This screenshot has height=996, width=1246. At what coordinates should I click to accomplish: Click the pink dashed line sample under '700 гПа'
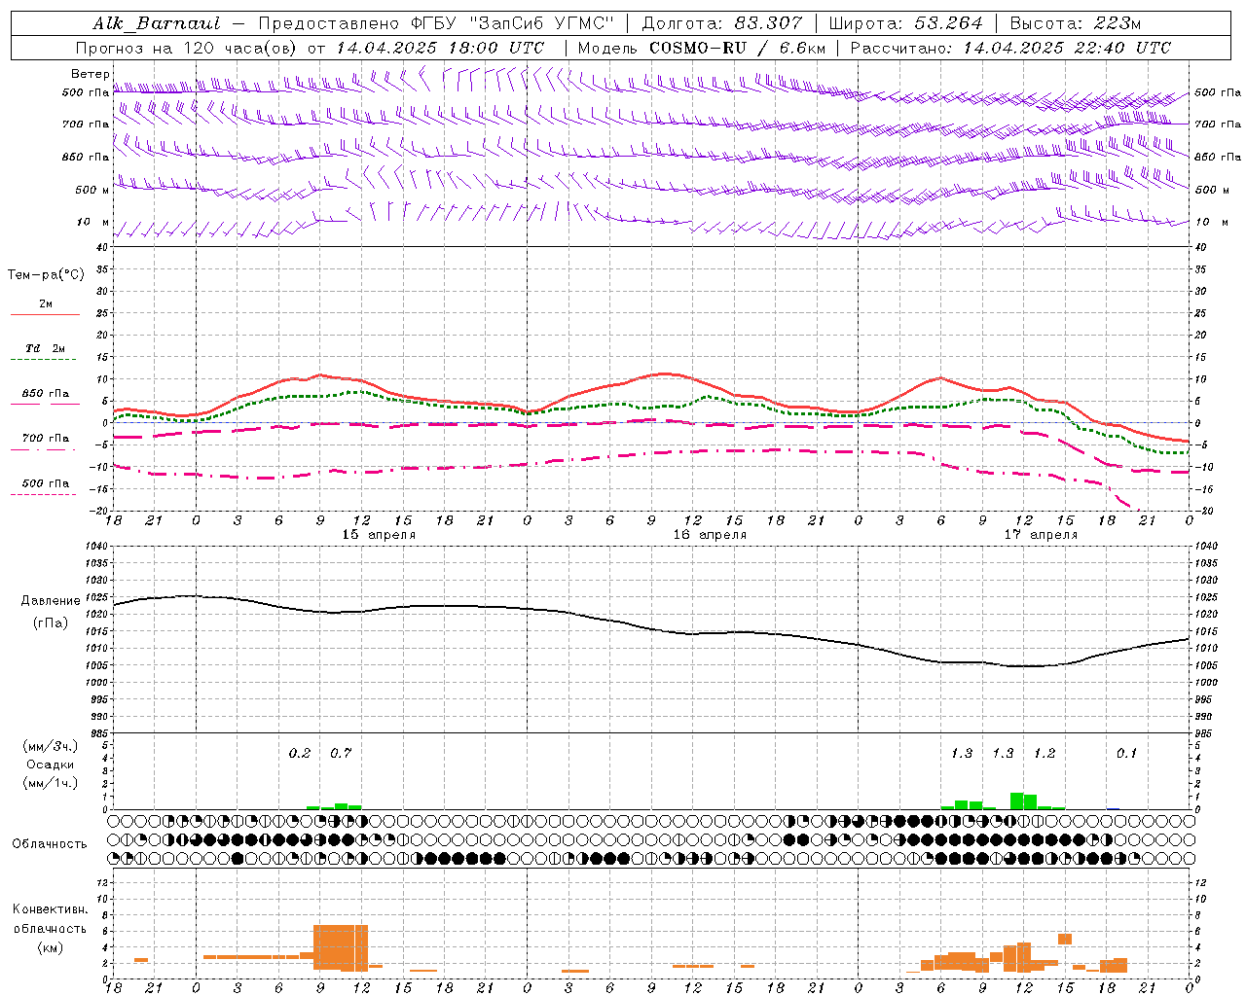coord(43,449)
